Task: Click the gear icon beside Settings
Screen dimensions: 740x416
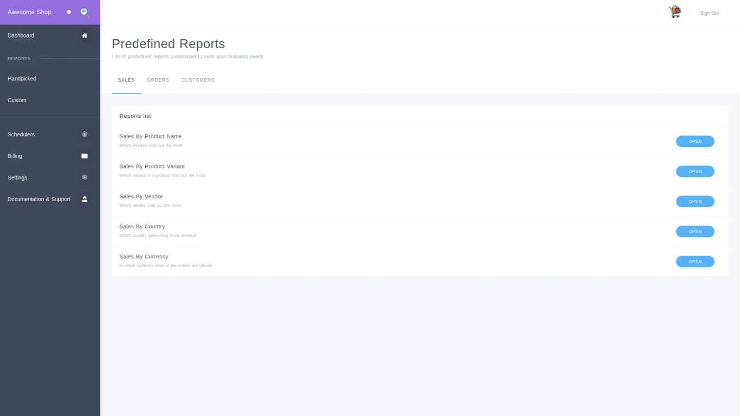Action: [85, 177]
